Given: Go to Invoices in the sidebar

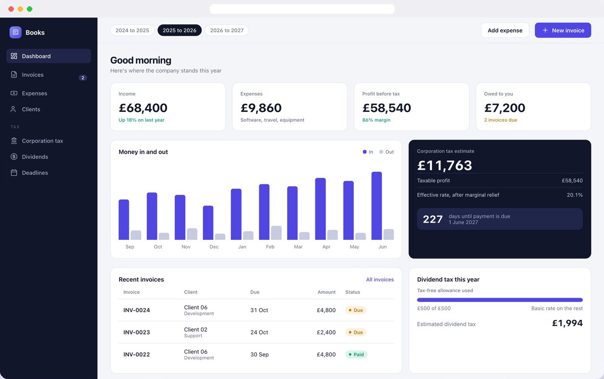Looking at the screenshot, I should pyautogui.click(x=49, y=75).
